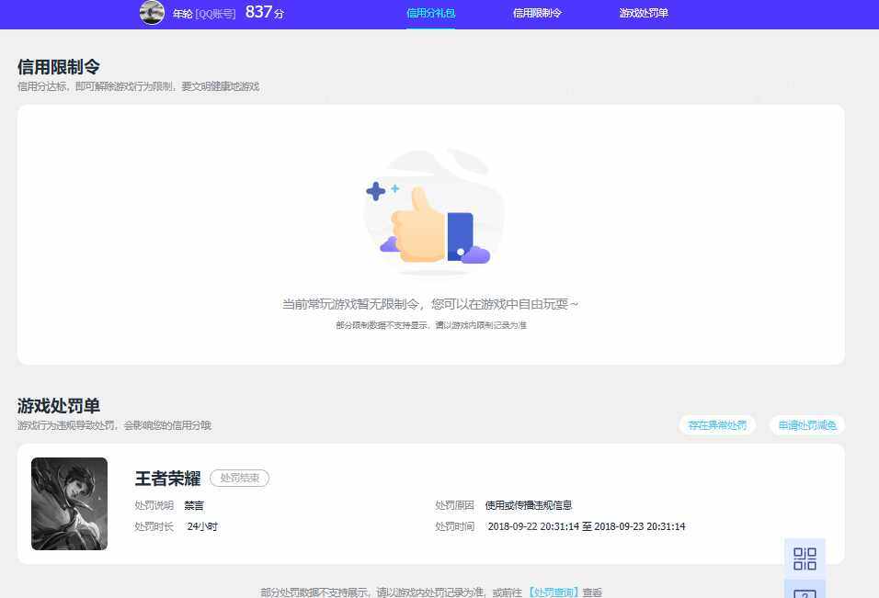Click the message 当前常玩游戏暂无限制令
The width and height of the screenshot is (879, 598).
point(350,304)
